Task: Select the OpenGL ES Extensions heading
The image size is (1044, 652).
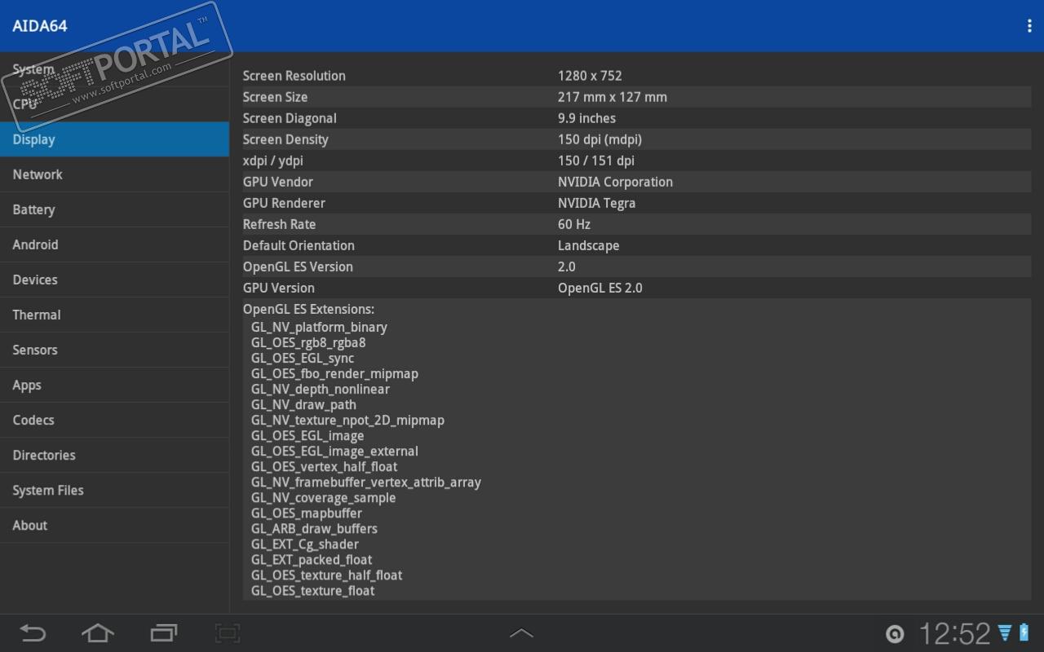Action: click(x=308, y=309)
